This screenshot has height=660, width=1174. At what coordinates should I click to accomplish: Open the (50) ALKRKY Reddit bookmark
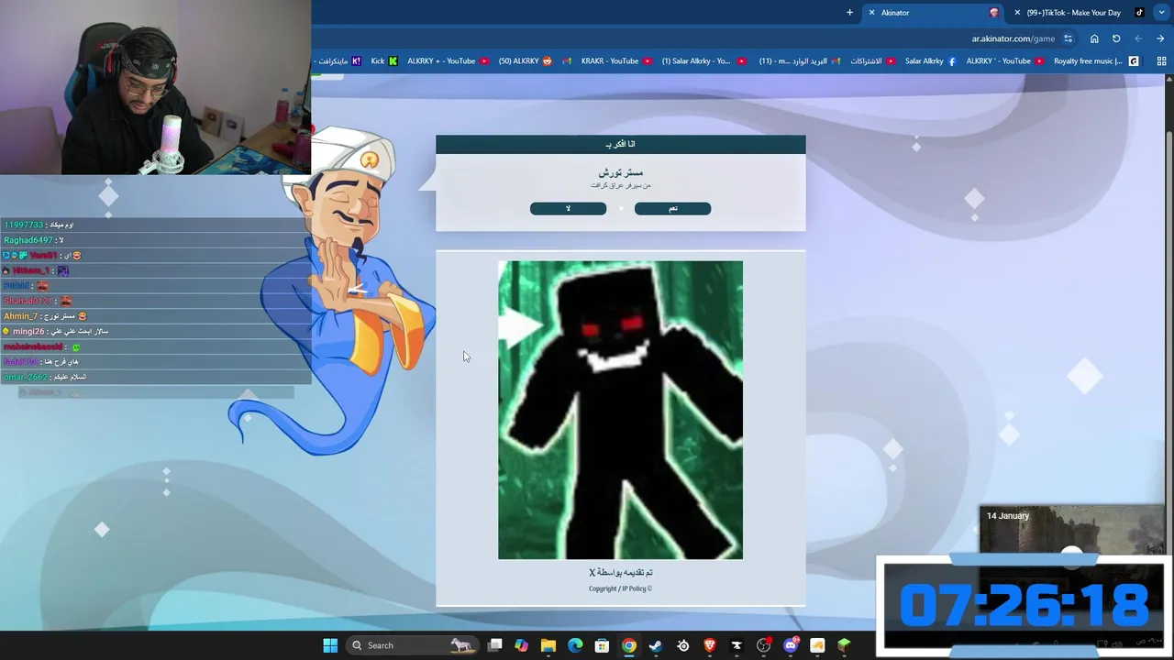click(x=526, y=61)
